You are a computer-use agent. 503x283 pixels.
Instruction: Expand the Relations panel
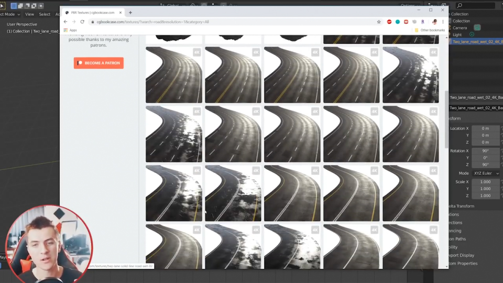(454, 214)
